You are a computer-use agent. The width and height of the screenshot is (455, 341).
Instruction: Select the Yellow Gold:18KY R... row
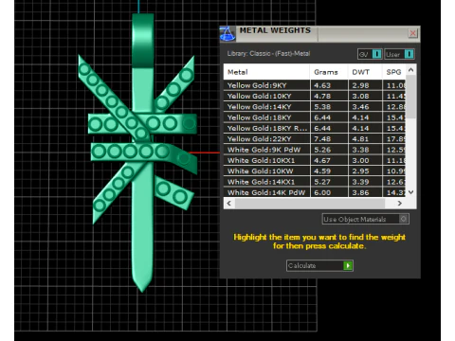click(x=315, y=128)
